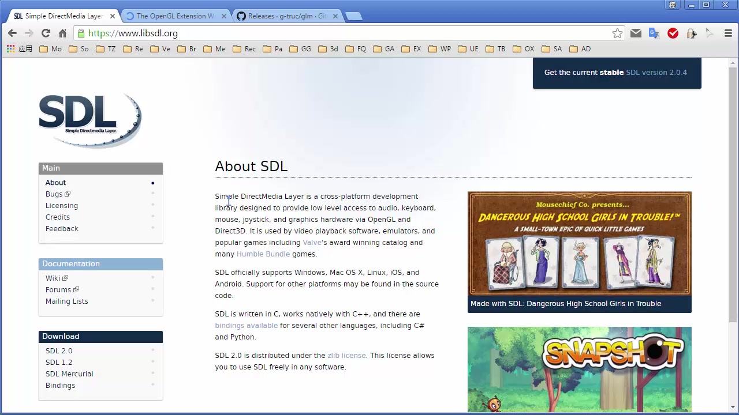Close the Simple DirectMedia Layer tab

113,16
